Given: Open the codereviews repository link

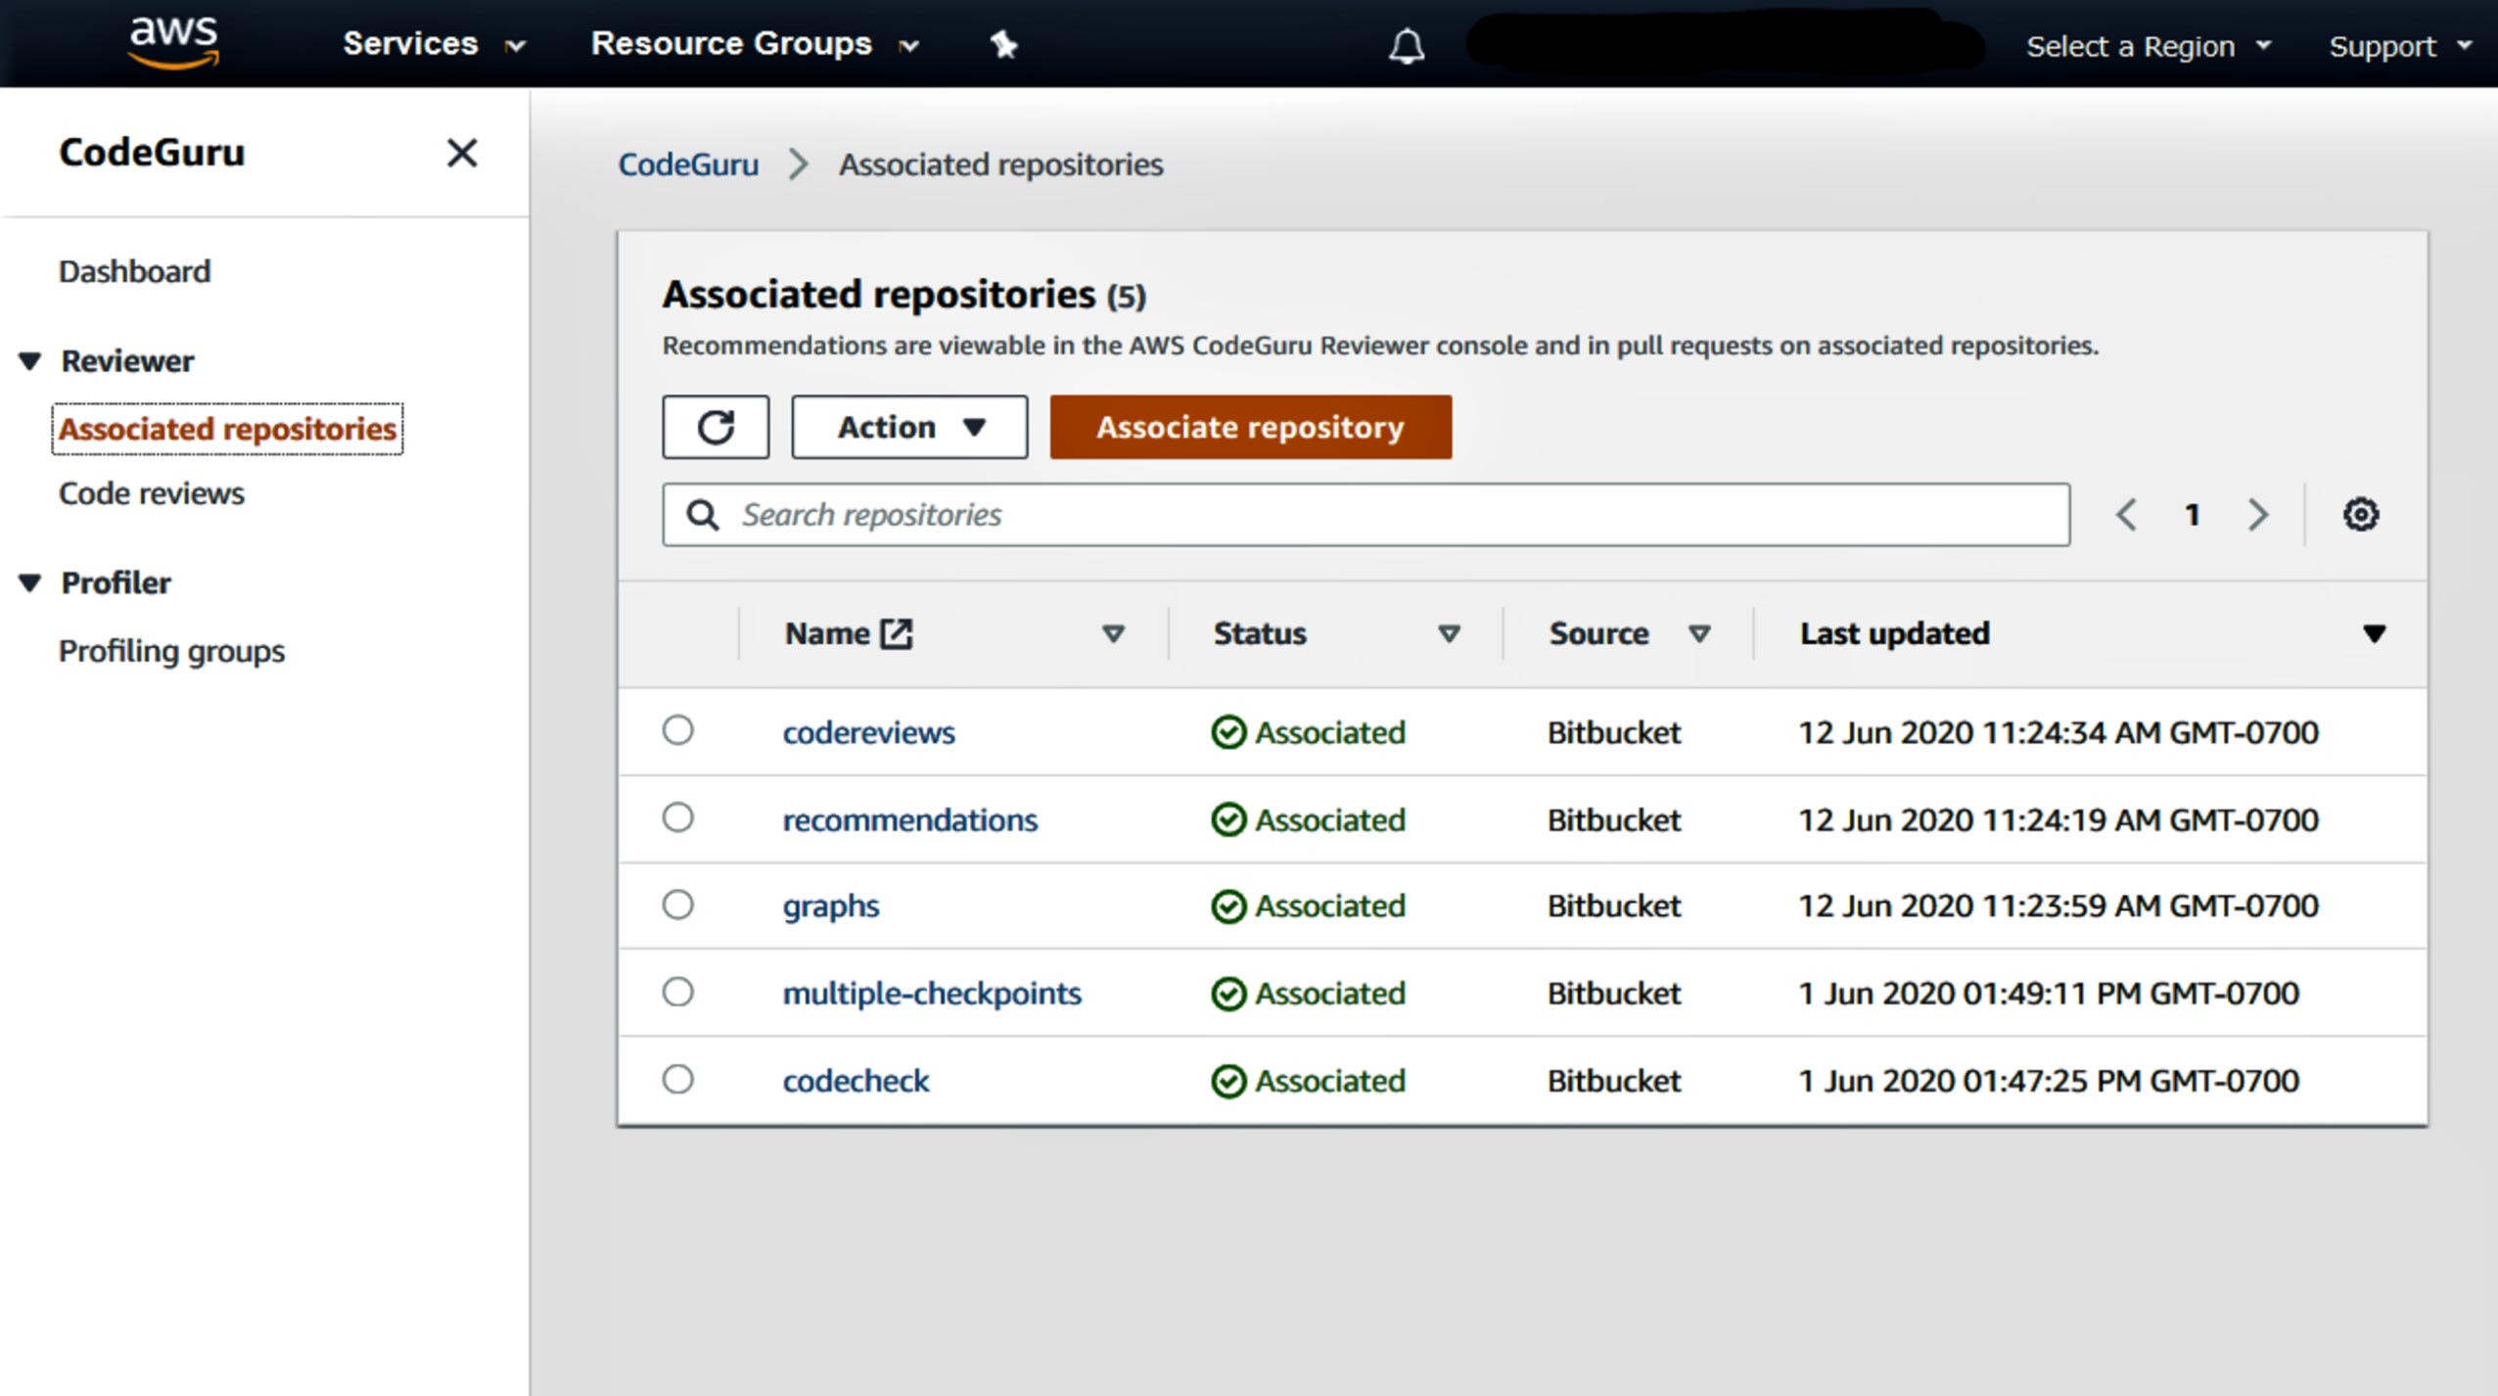Looking at the screenshot, I should tap(868, 732).
